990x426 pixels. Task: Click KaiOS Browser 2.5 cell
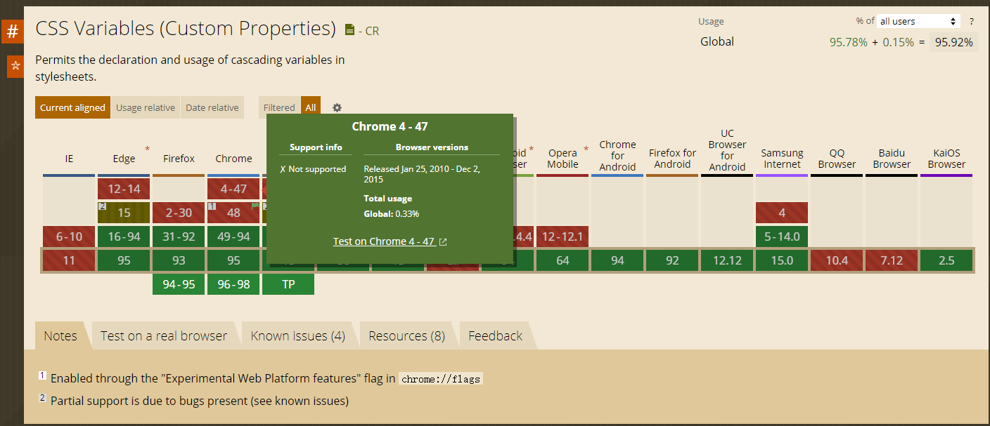pos(946,260)
